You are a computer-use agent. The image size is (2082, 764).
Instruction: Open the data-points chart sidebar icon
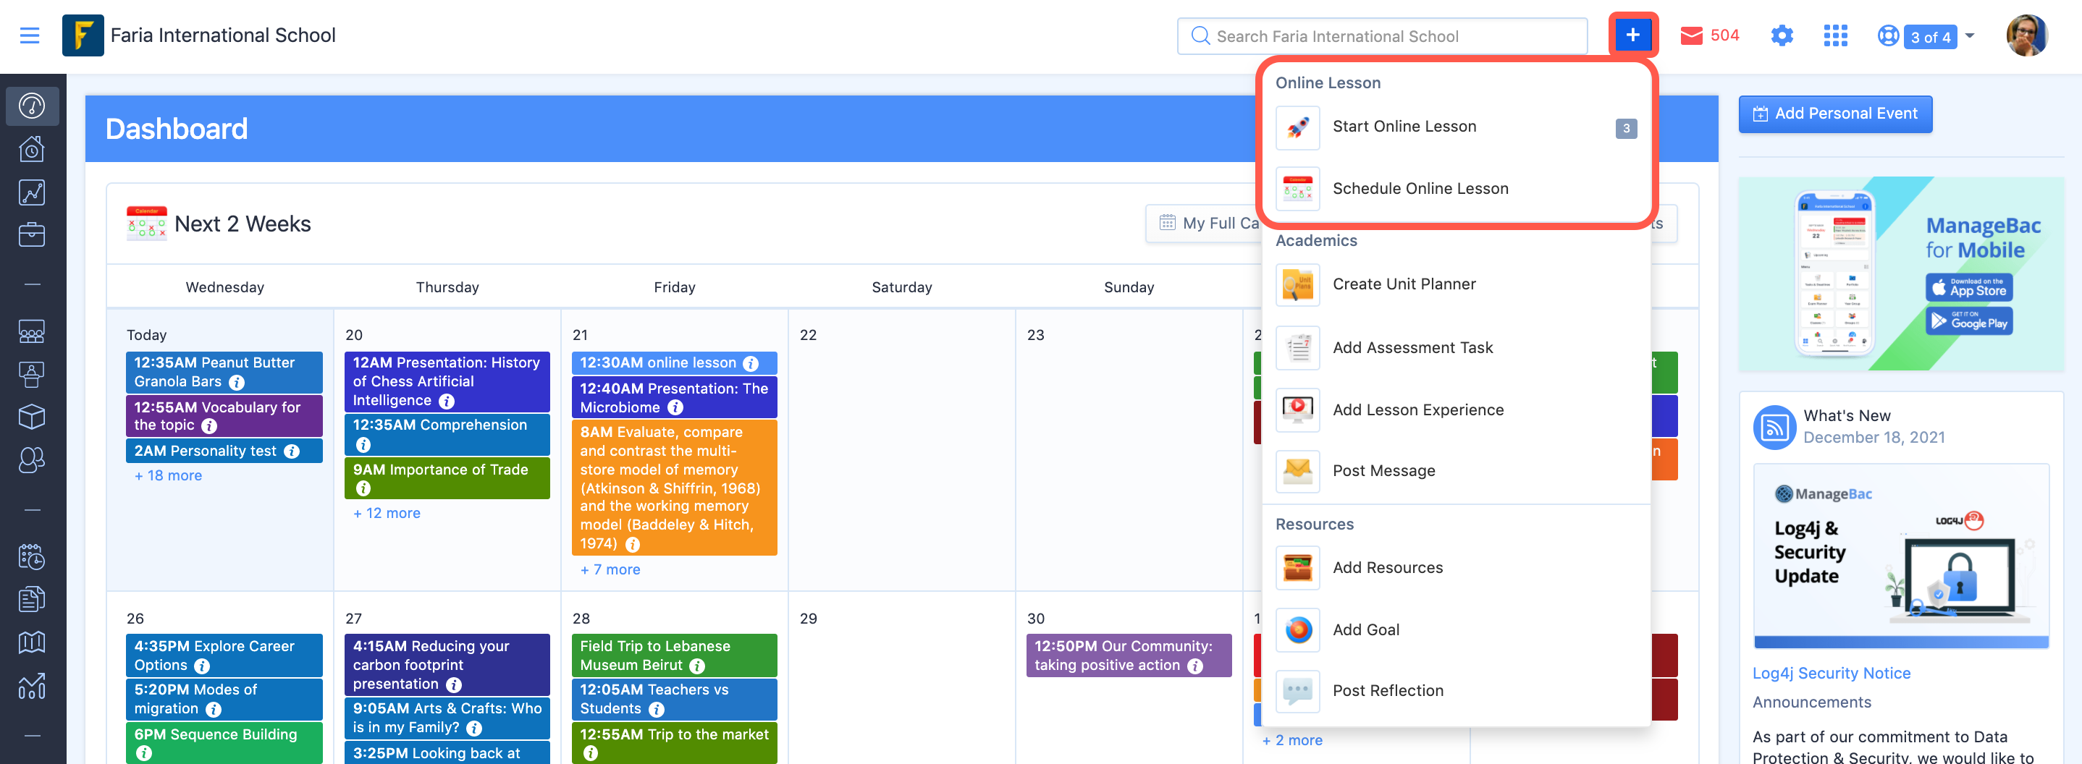coord(33,686)
